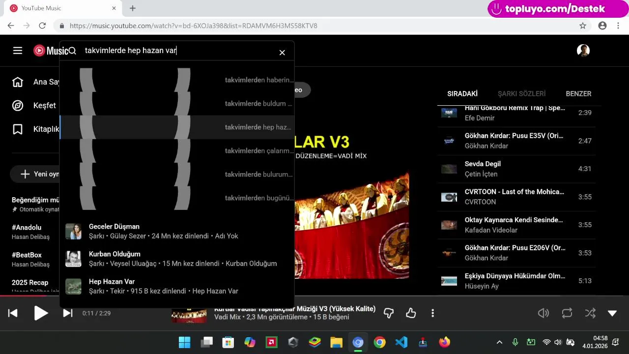The image size is (629, 354).
Task: Open the hamburger guide menu
Action: (18, 51)
